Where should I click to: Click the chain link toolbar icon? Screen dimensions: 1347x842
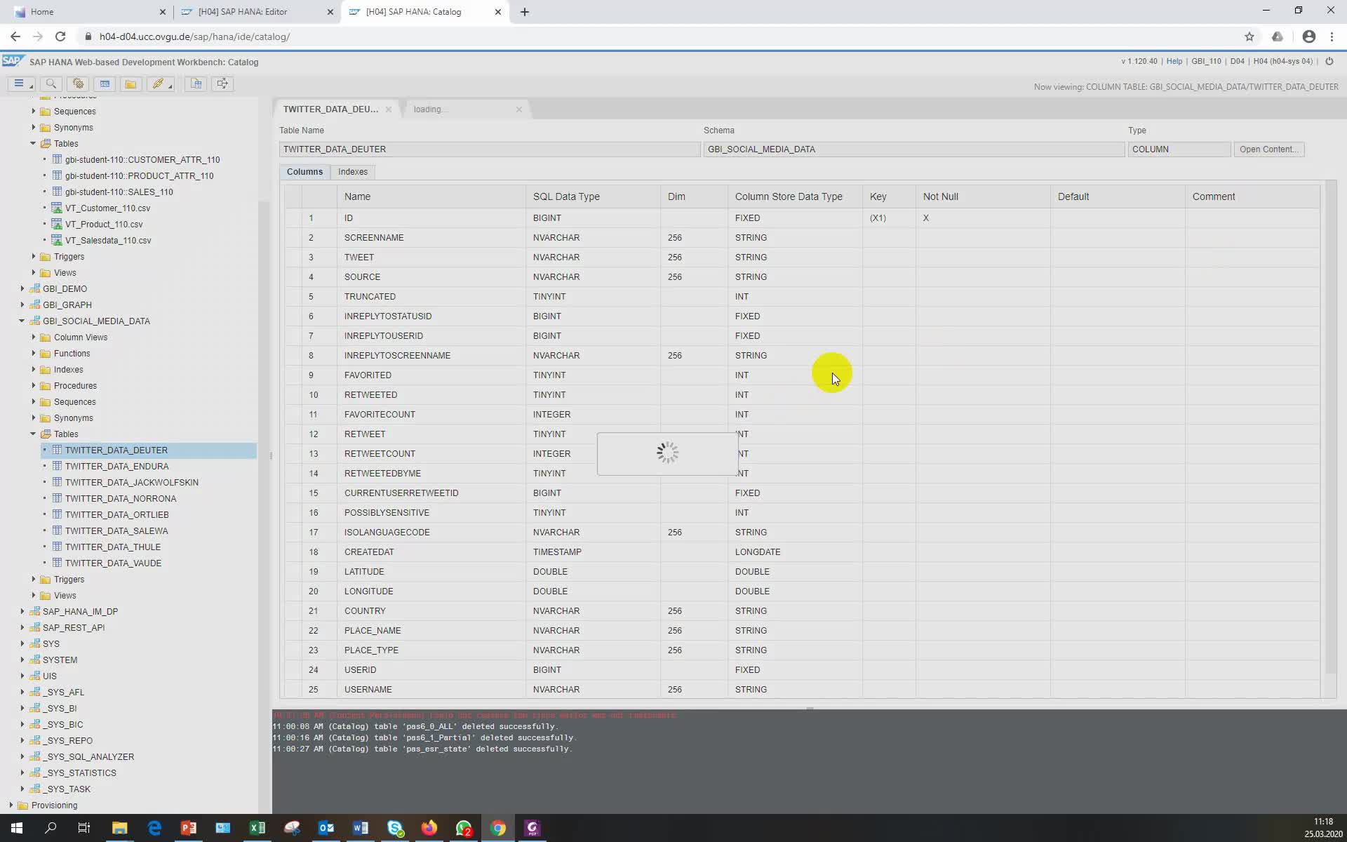160,83
